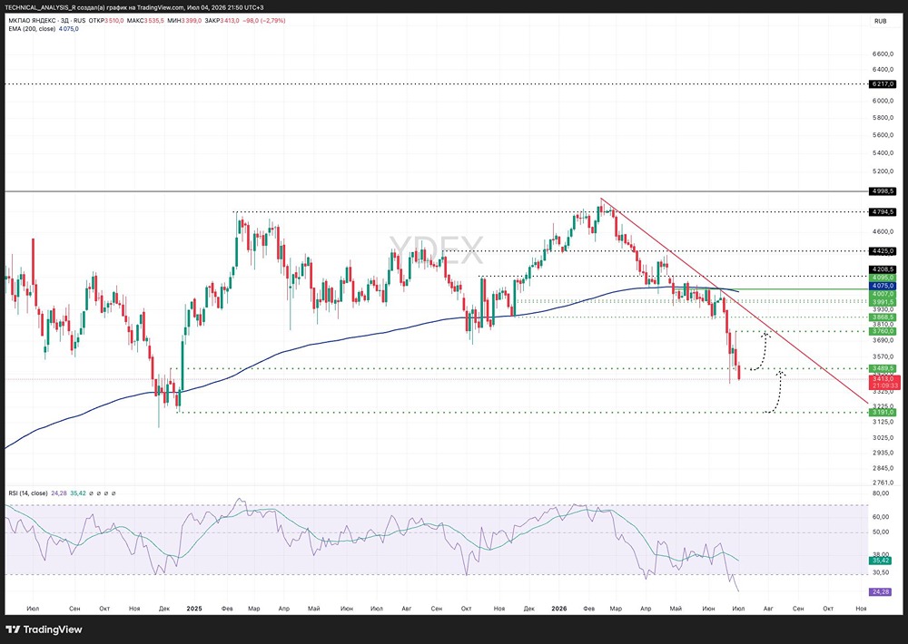Select the RSI (14, close) indicator legend
The height and width of the screenshot is (644, 908).
pos(28,493)
